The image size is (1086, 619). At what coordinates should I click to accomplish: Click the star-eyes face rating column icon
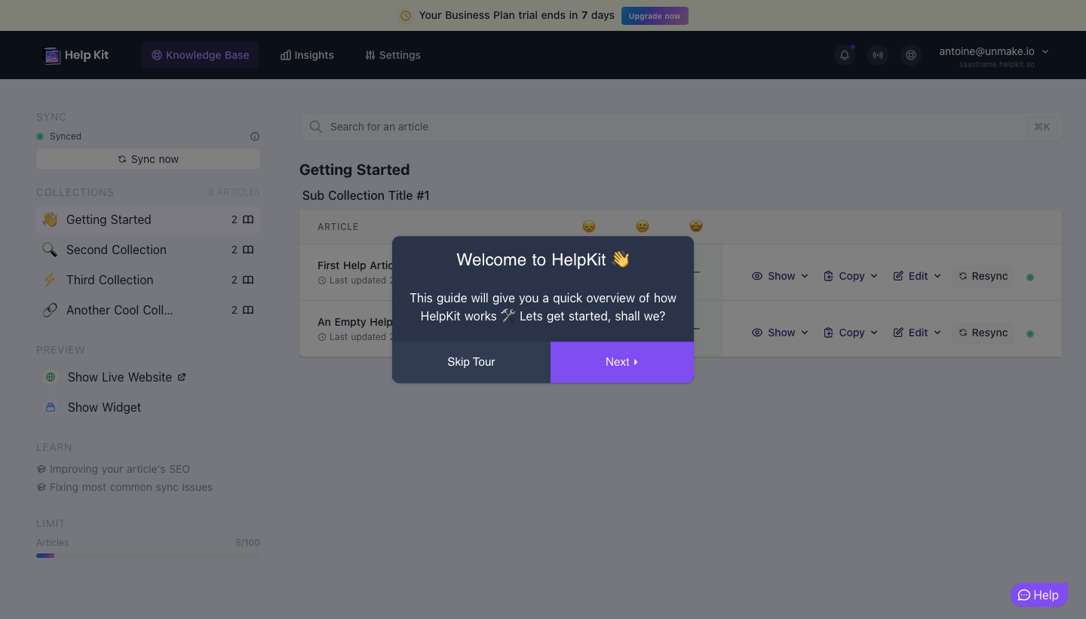click(696, 226)
